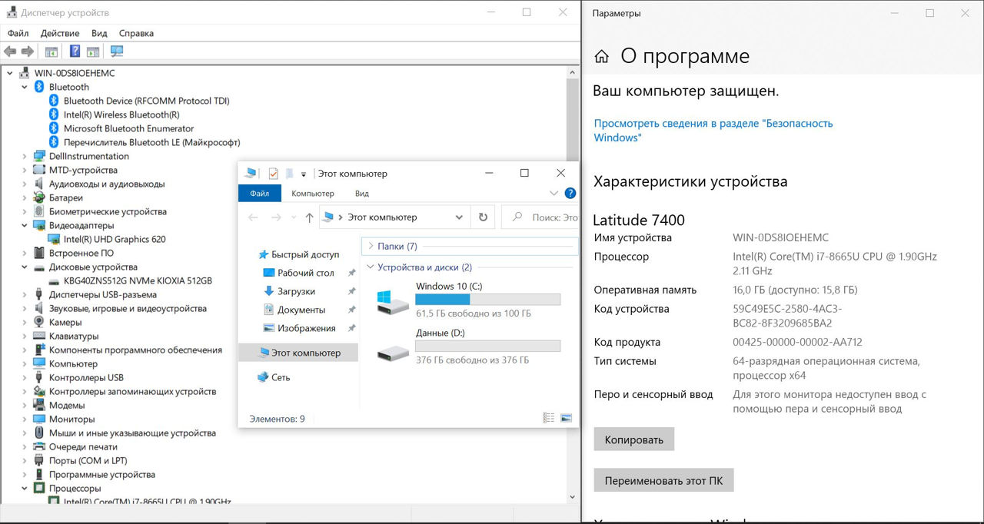Open the Действие menu in Device Manager
The image size is (984, 524).
click(60, 33)
